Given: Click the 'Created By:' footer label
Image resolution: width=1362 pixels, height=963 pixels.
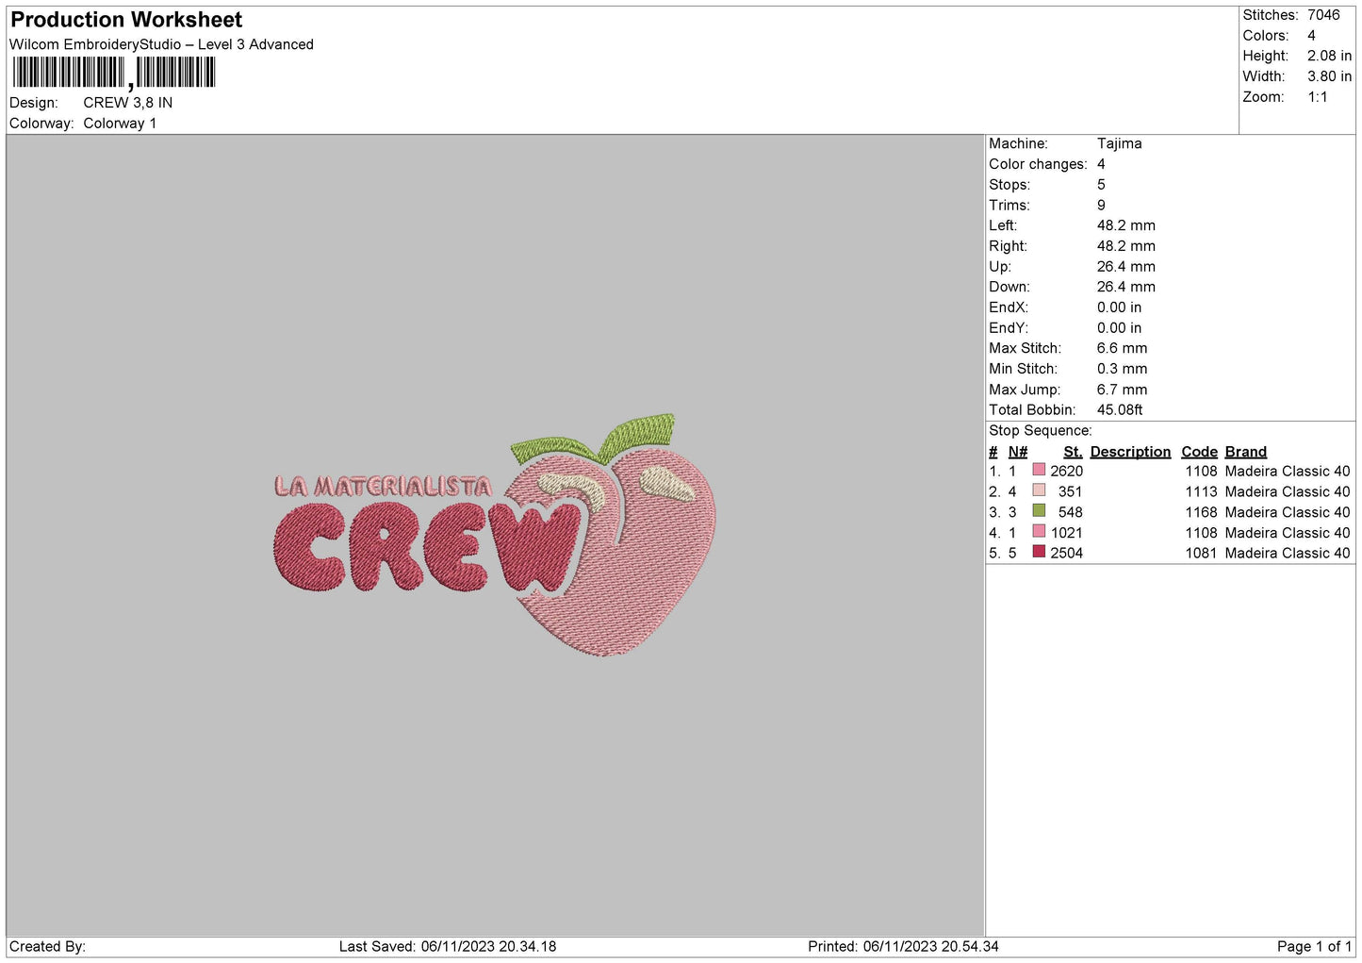Looking at the screenshot, I should tap(47, 947).
